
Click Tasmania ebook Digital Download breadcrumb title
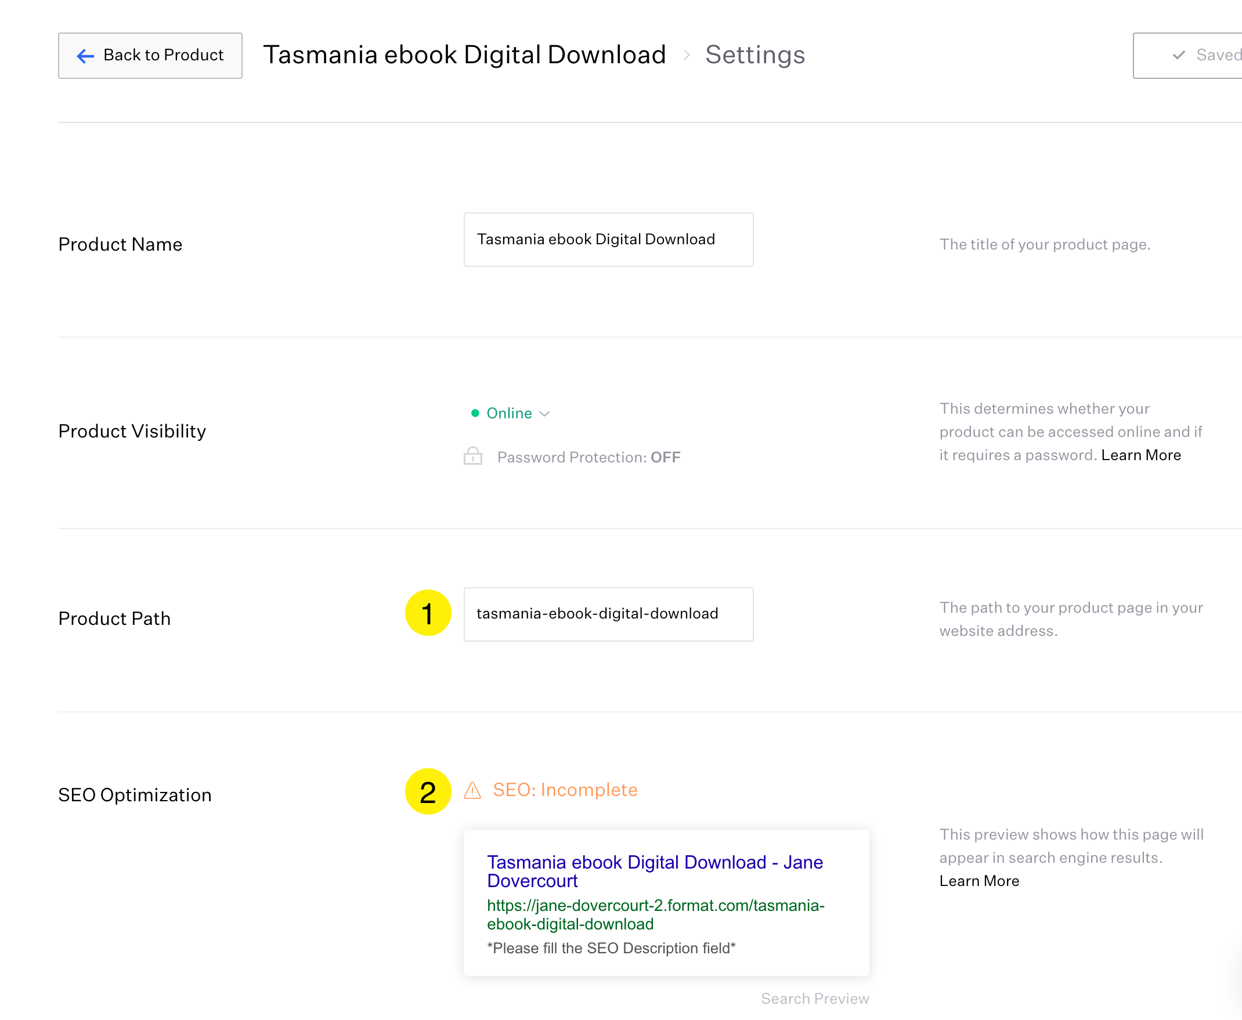464,55
